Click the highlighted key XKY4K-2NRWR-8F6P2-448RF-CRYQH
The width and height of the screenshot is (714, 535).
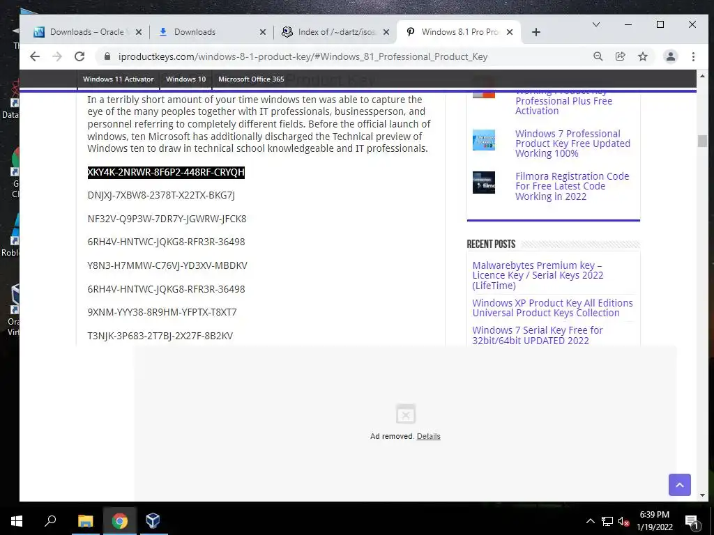(x=166, y=173)
